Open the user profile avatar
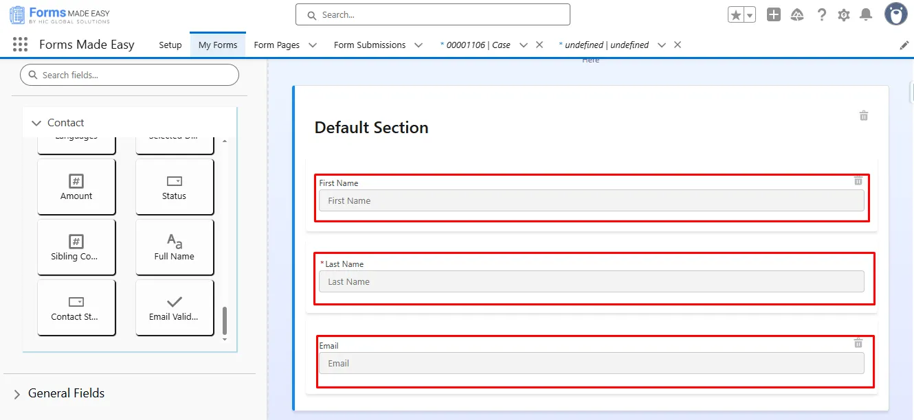 (895, 14)
